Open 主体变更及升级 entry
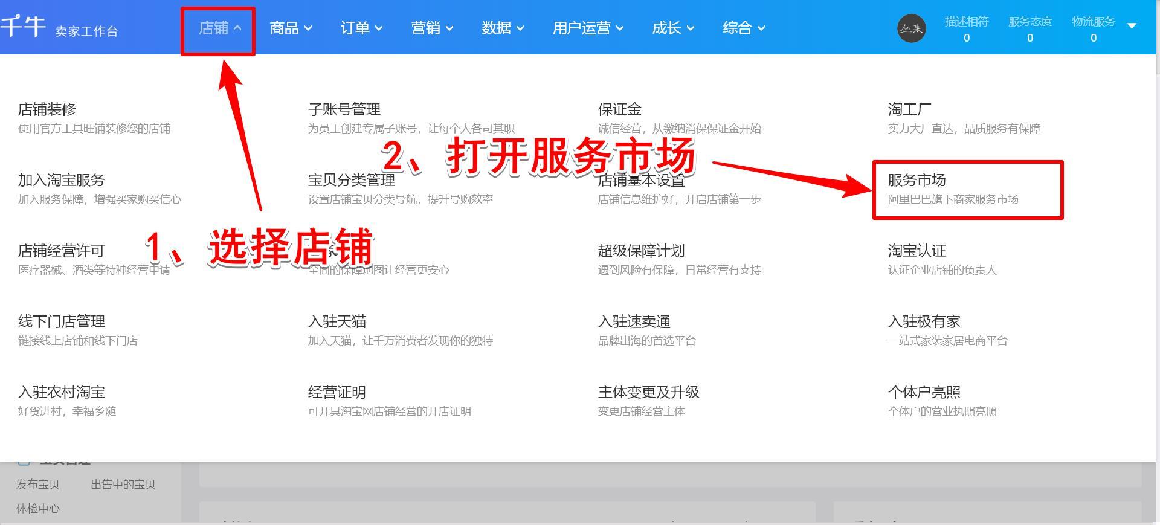 (x=649, y=392)
